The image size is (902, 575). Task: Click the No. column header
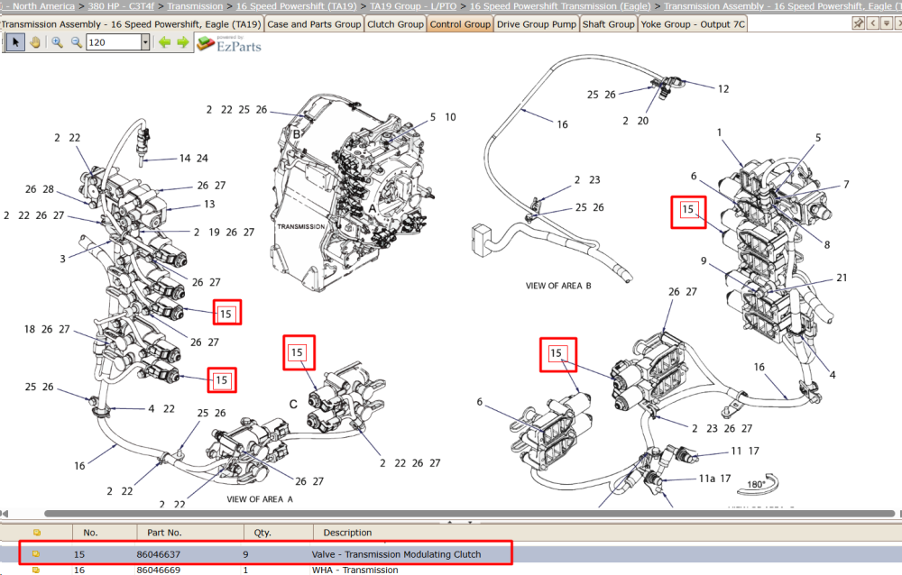[x=90, y=533]
